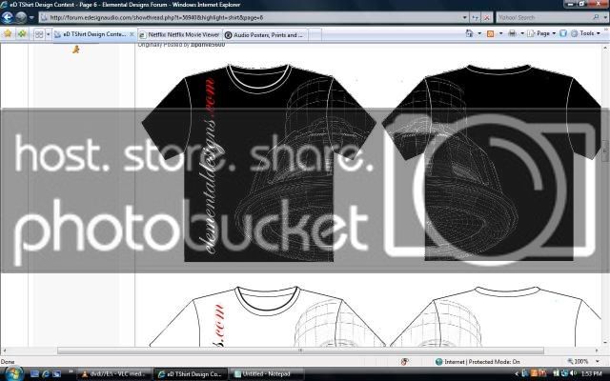Show hidden system tray icons arrow

pos(517,374)
